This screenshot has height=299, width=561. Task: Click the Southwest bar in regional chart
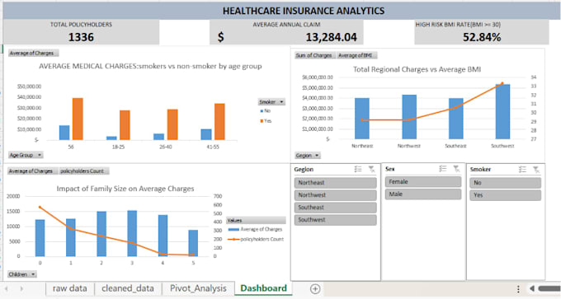click(x=502, y=111)
